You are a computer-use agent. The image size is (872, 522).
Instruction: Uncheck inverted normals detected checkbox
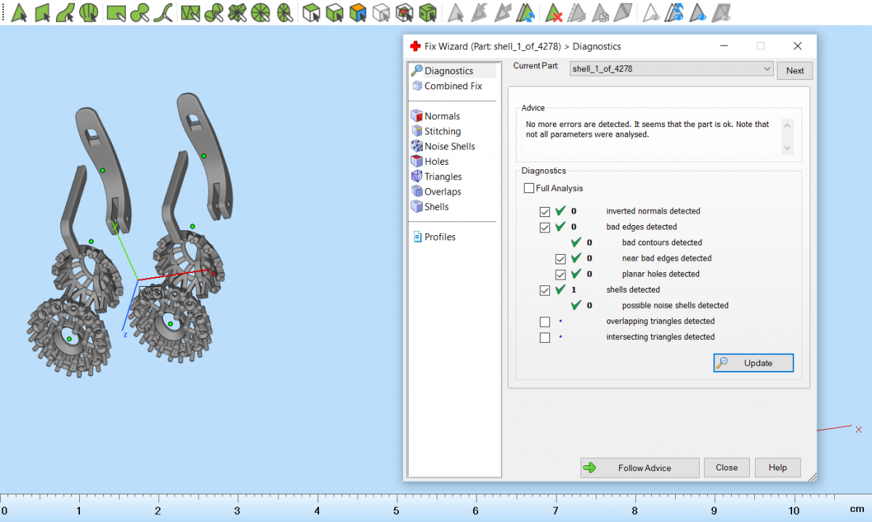click(x=545, y=212)
